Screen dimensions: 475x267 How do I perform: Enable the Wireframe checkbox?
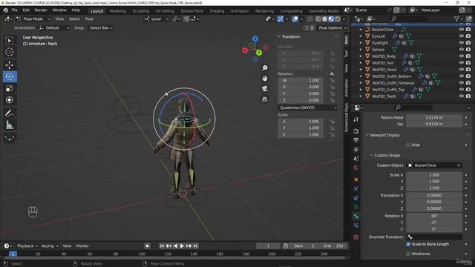coord(408,254)
